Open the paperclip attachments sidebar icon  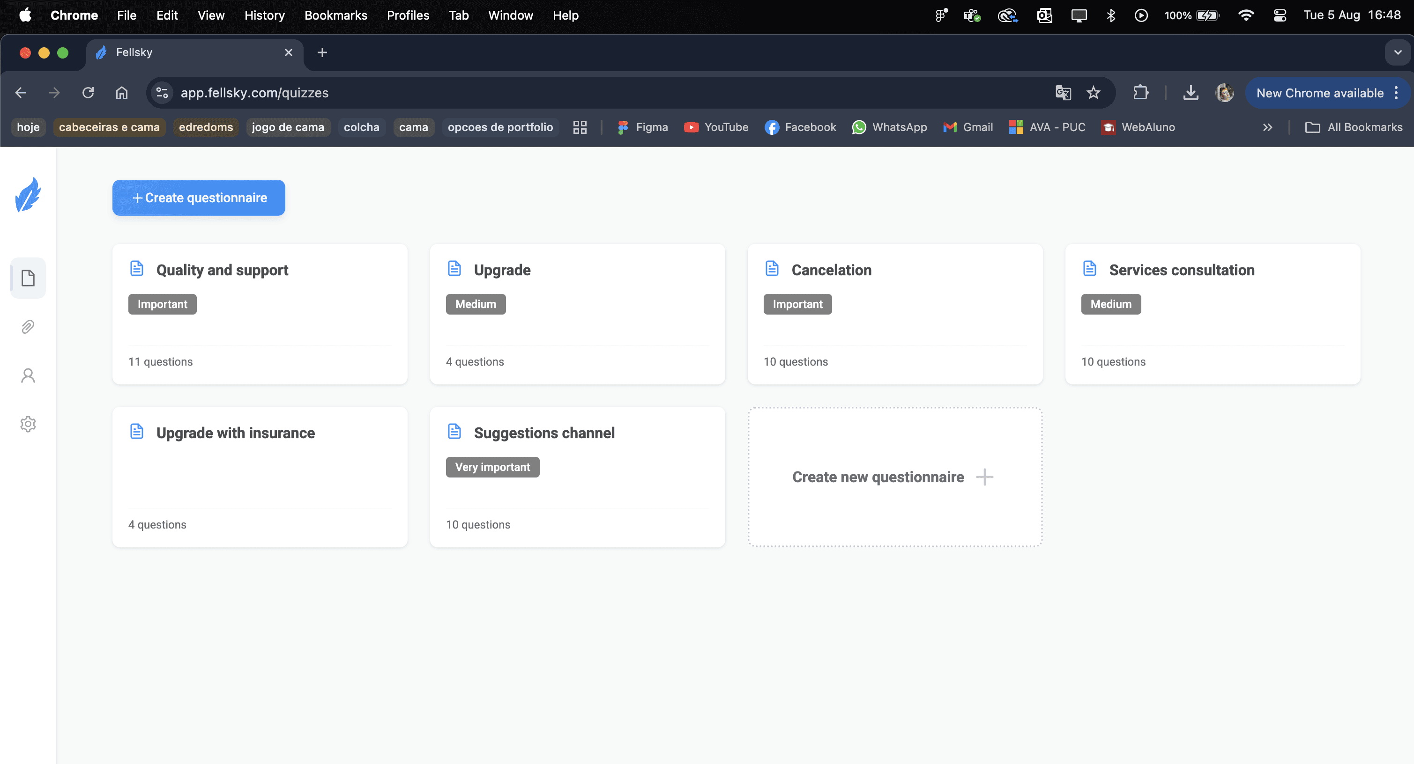coord(28,327)
